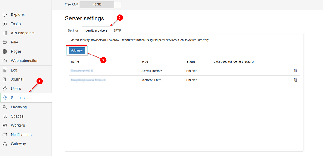Screen dimensions: 323x156
Task: Click the Explorer icon in the sidebar
Action: click(4, 14)
